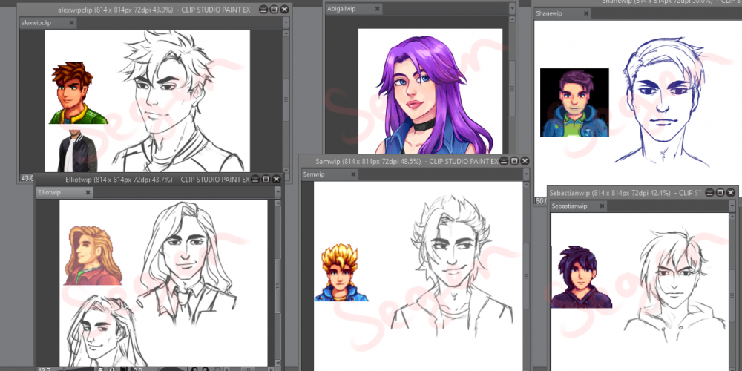This screenshot has width=742, height=371.
Task: Close the Elliotwip tab using its X
Action: [x=88, y=192]
